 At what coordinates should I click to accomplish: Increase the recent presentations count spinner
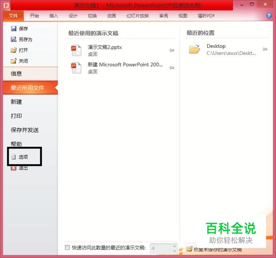coord(174,246)
